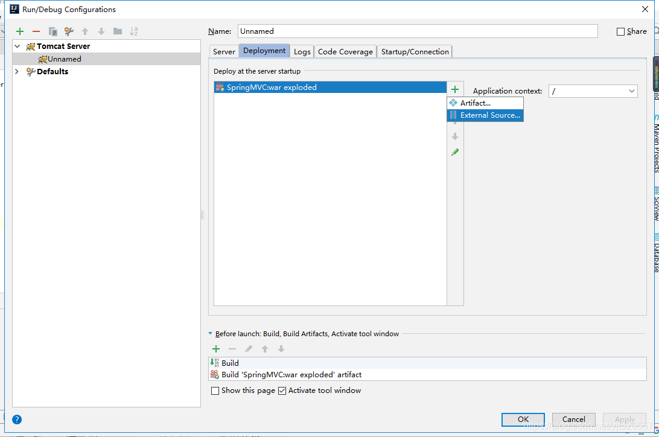This screenshot has height=437, width=659.
Task: Open Startup/Connection tab
Action: (x=415, y=52)
